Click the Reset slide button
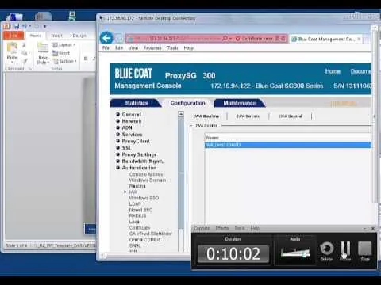 [x=61, y=53]
